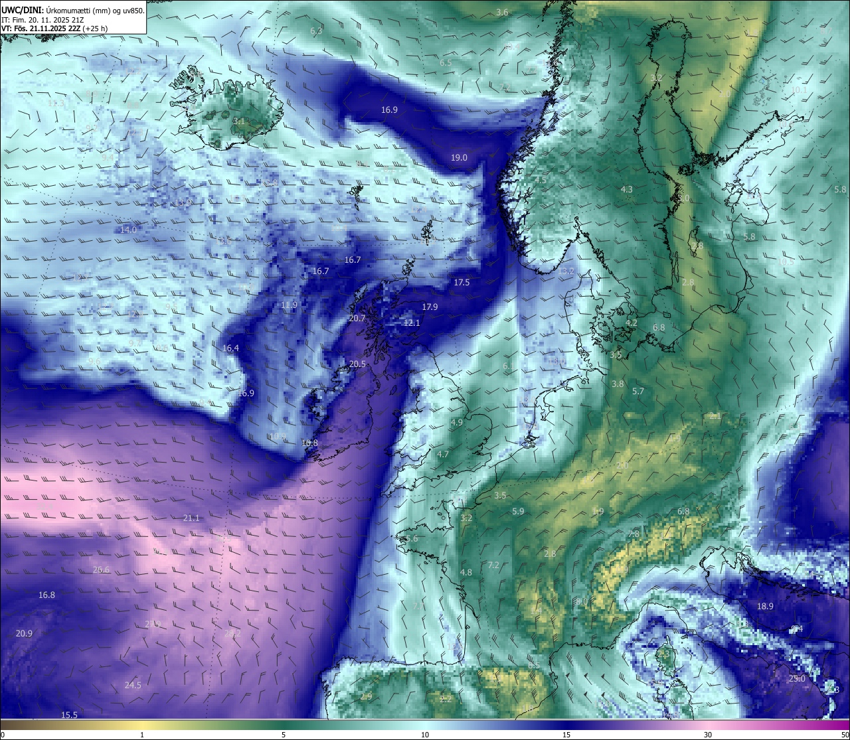
Task: Click the 4.7 value over southern England
Action: (443, 455)
